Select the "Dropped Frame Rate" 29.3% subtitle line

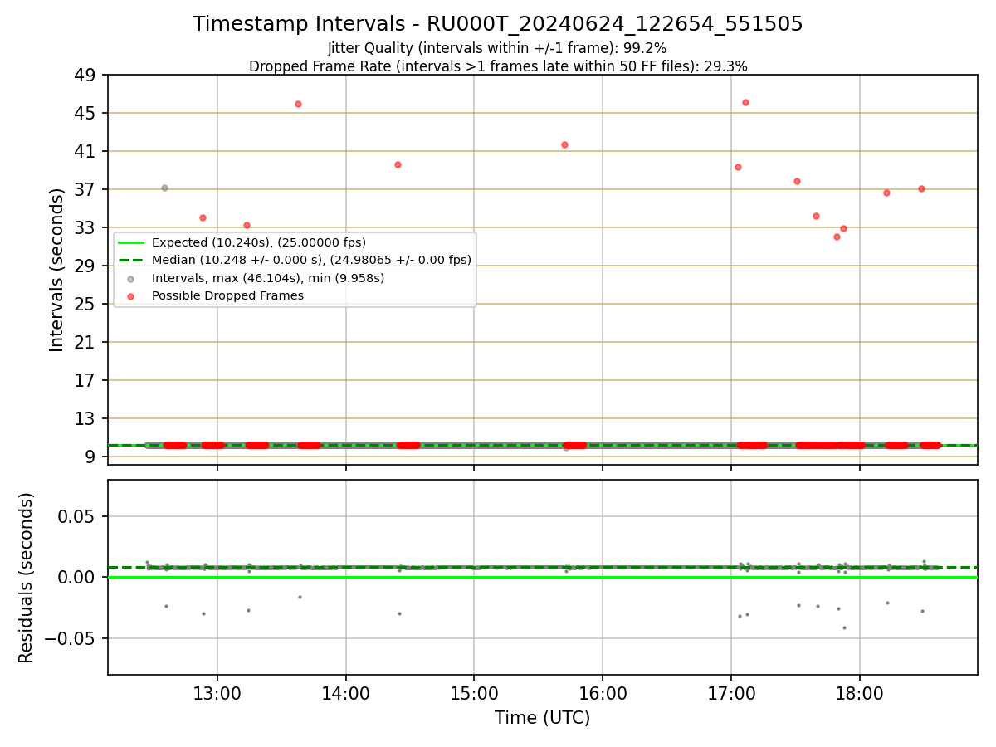(498, 66)
